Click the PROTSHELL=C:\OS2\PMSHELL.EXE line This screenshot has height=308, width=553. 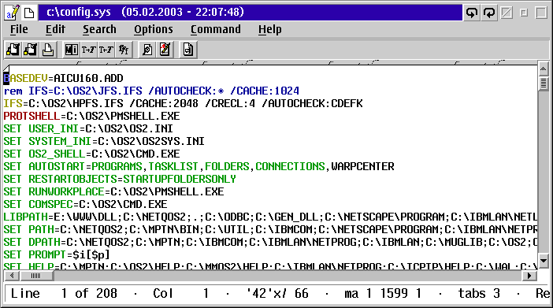[91, 116]
